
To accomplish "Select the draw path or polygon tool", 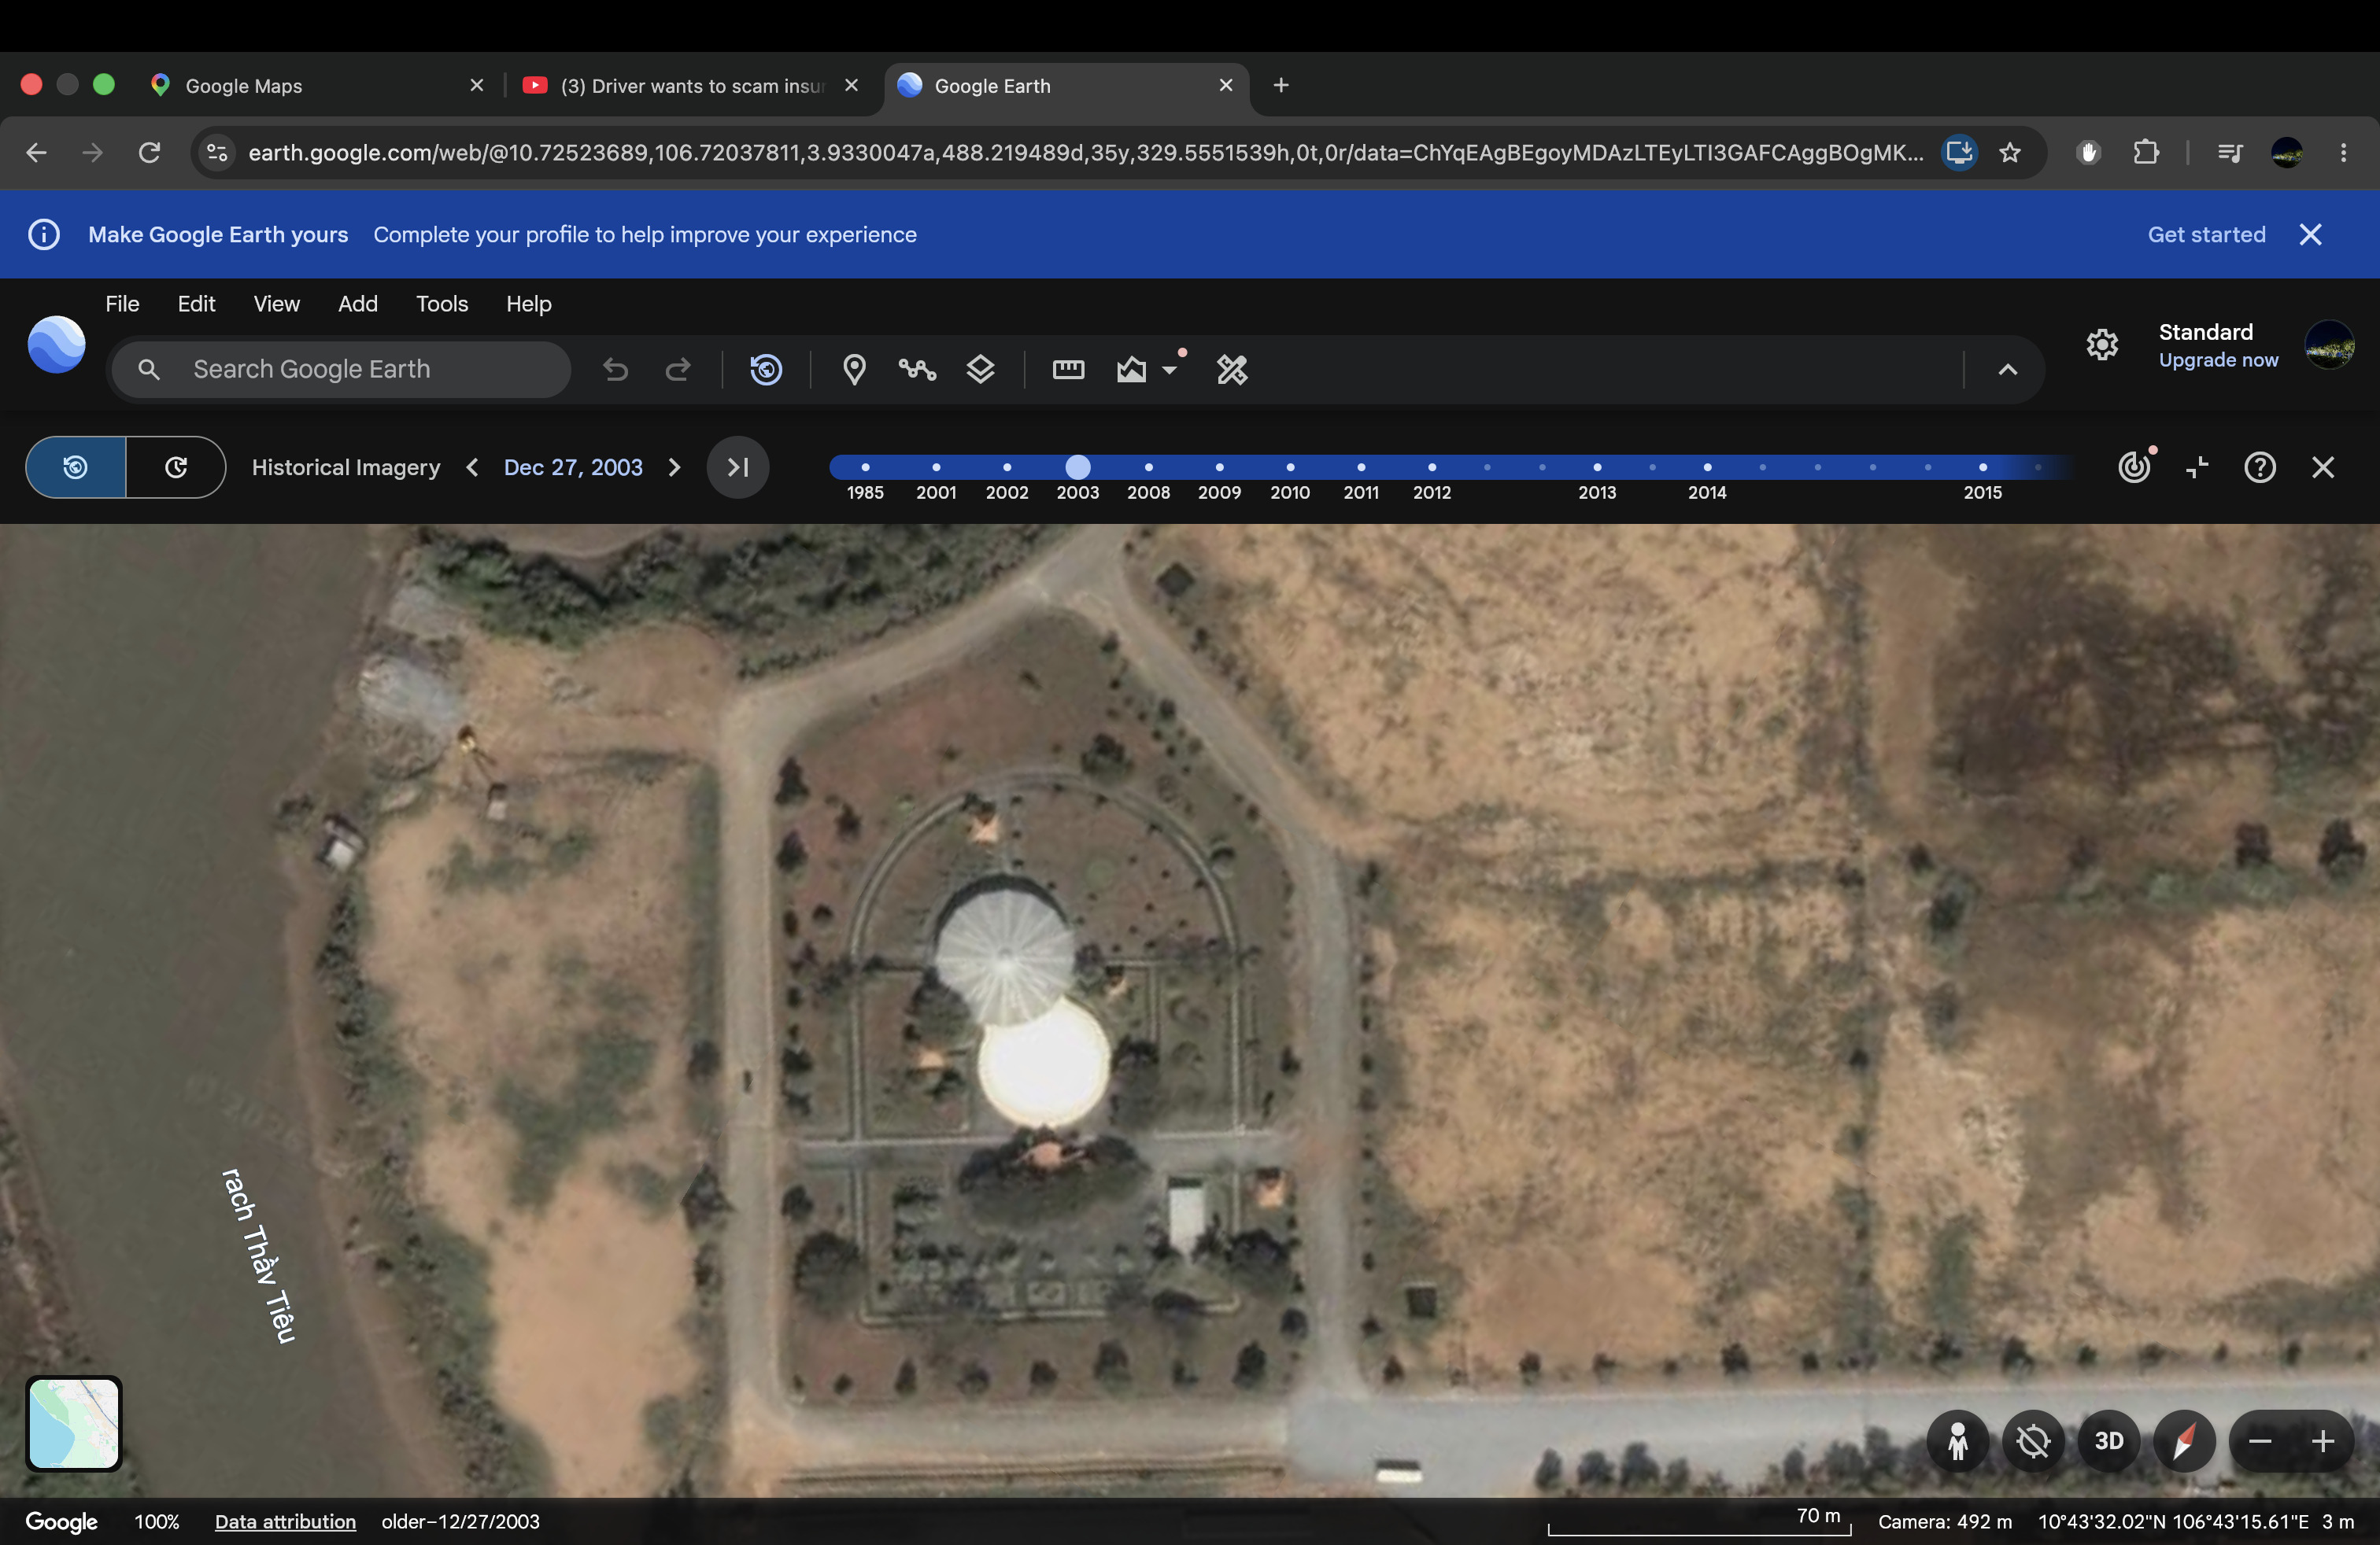I will (x=917, y=370).
